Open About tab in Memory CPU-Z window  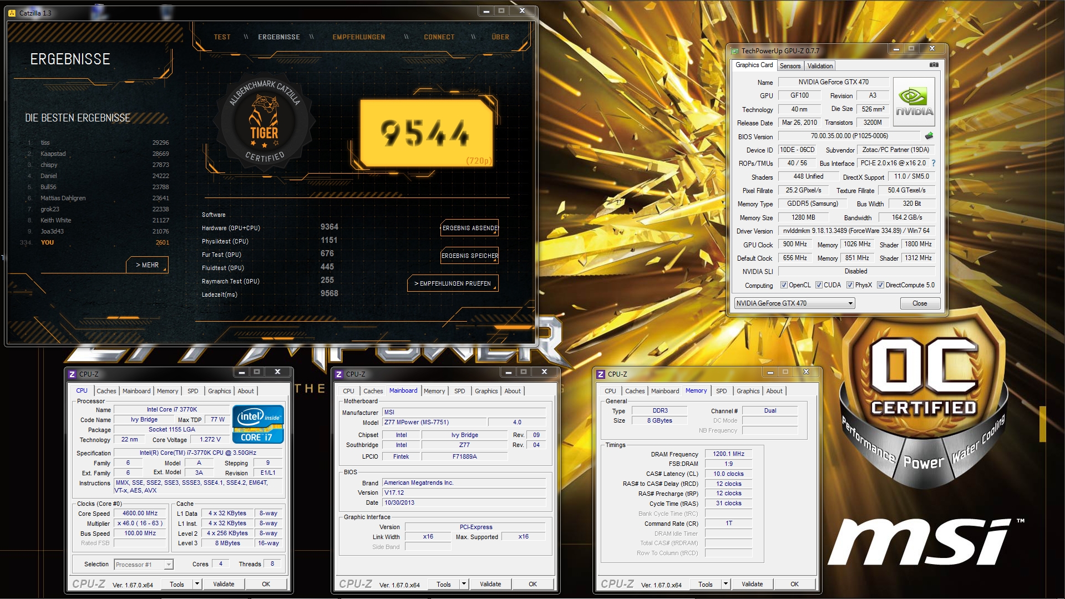coord(774,391)
